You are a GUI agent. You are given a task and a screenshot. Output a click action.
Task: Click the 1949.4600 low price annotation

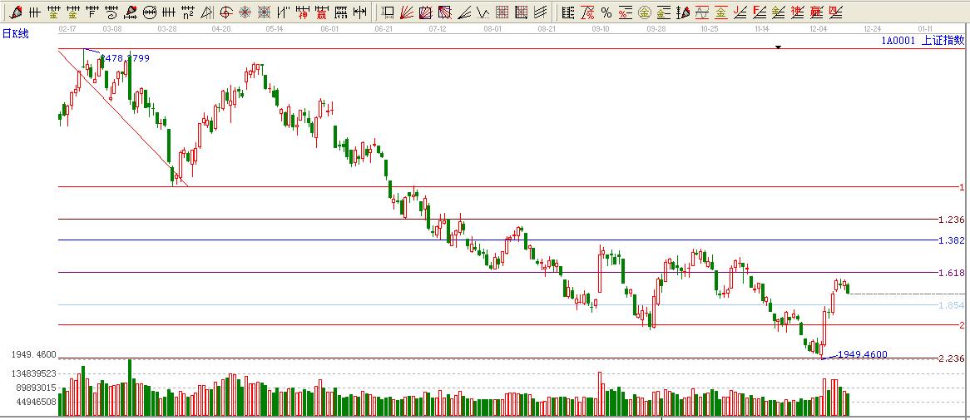[x=862, y=354]
